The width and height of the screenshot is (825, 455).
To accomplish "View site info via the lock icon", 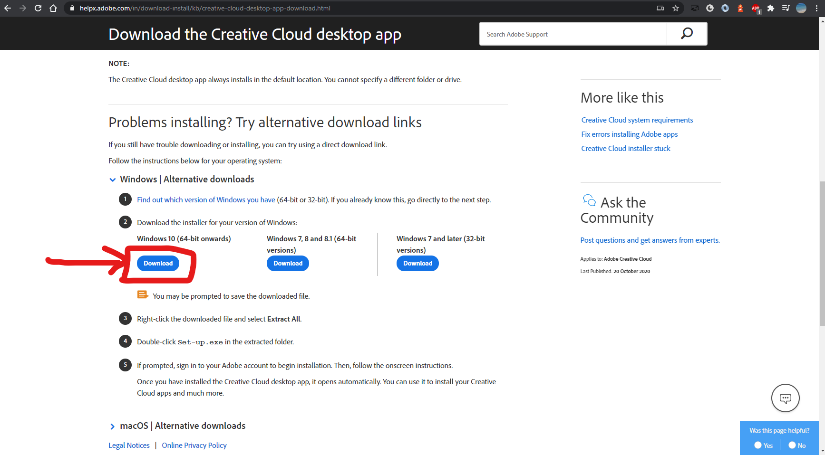I will coord(72,8).
